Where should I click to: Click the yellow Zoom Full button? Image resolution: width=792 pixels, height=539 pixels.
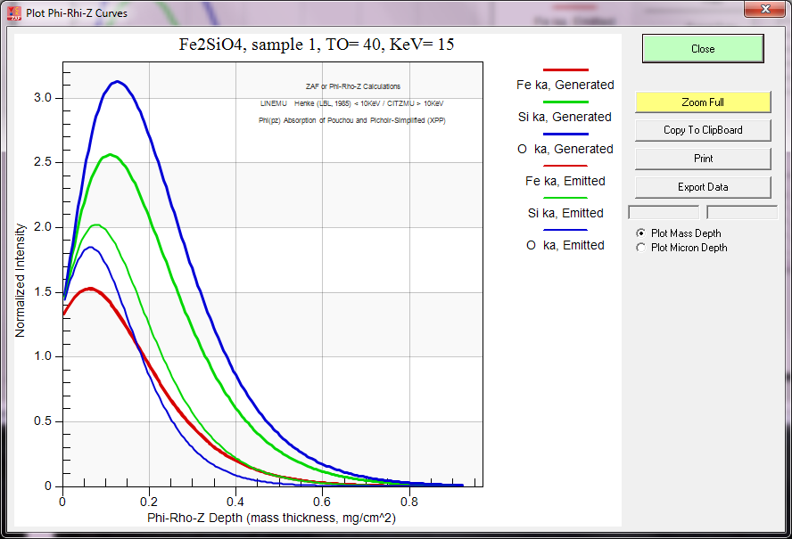point(703,102)
